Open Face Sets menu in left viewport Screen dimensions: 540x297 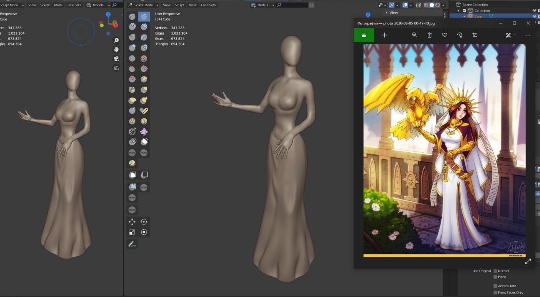[x=73, y=5]
